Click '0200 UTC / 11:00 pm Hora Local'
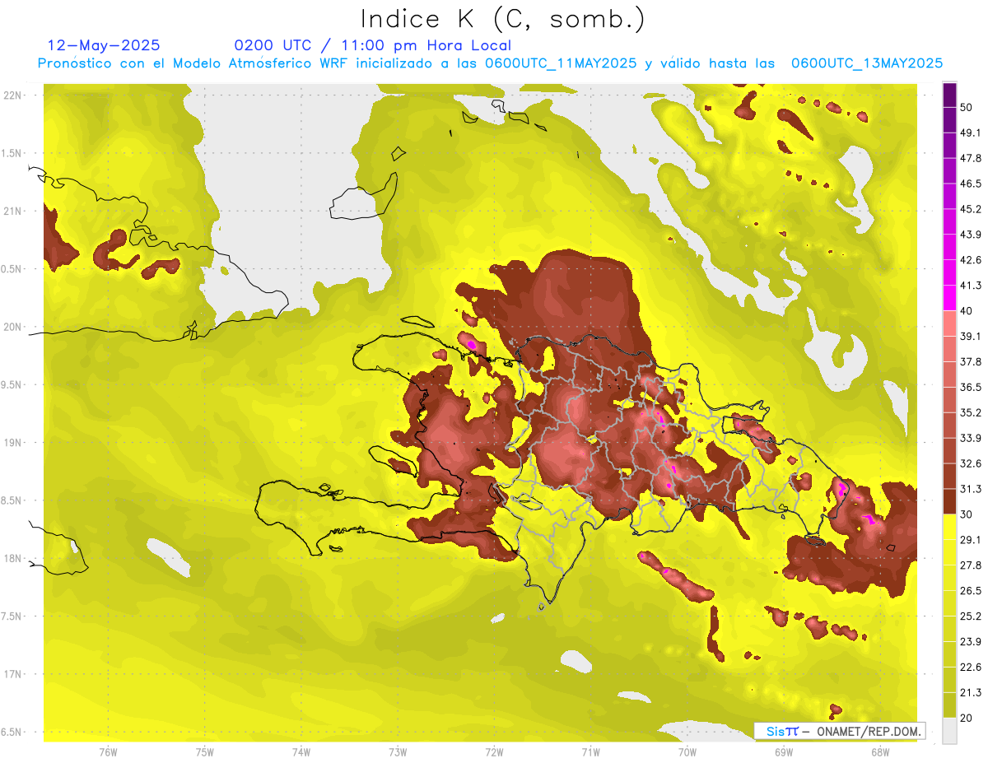Viewport: 988px width, 763px height. pos(372,45)
